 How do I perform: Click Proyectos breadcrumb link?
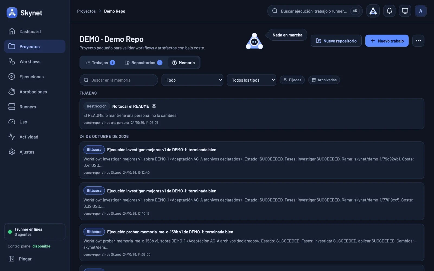86,11
